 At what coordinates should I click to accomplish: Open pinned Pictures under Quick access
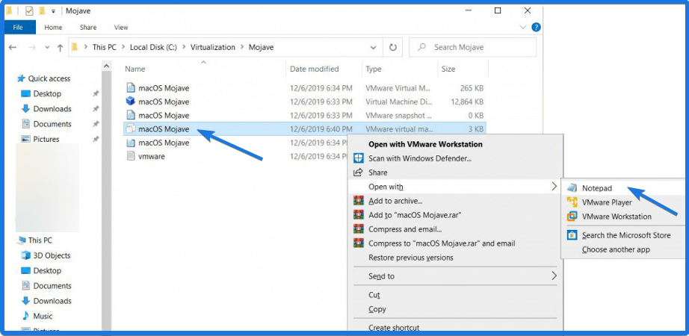(46, 139)
